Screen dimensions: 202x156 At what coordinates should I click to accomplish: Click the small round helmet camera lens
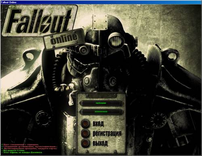tap(84, 50)
